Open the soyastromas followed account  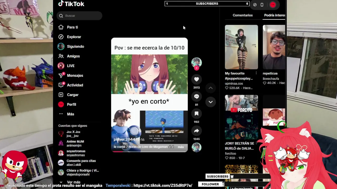tap(78, 153)
